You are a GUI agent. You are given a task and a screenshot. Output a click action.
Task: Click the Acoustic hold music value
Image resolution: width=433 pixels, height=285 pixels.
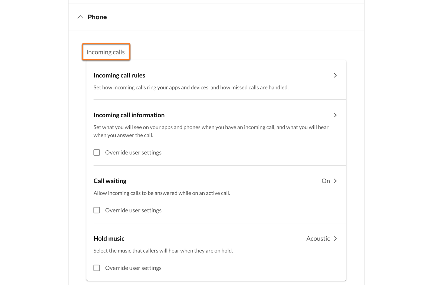pyautogui.click(x=318, y=239)
